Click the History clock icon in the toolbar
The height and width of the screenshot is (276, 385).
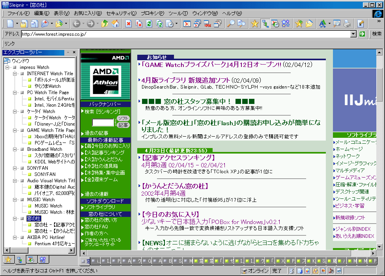pos(275,24)
